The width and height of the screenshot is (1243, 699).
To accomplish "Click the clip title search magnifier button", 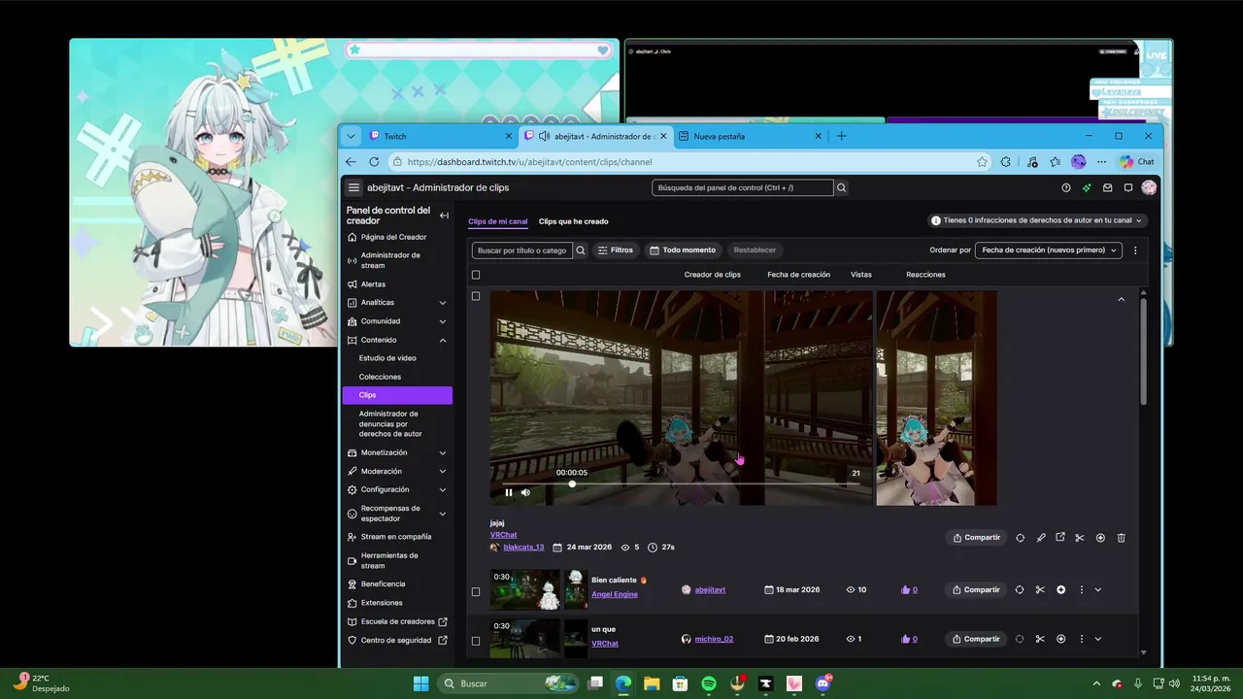I will pos(581,250).
